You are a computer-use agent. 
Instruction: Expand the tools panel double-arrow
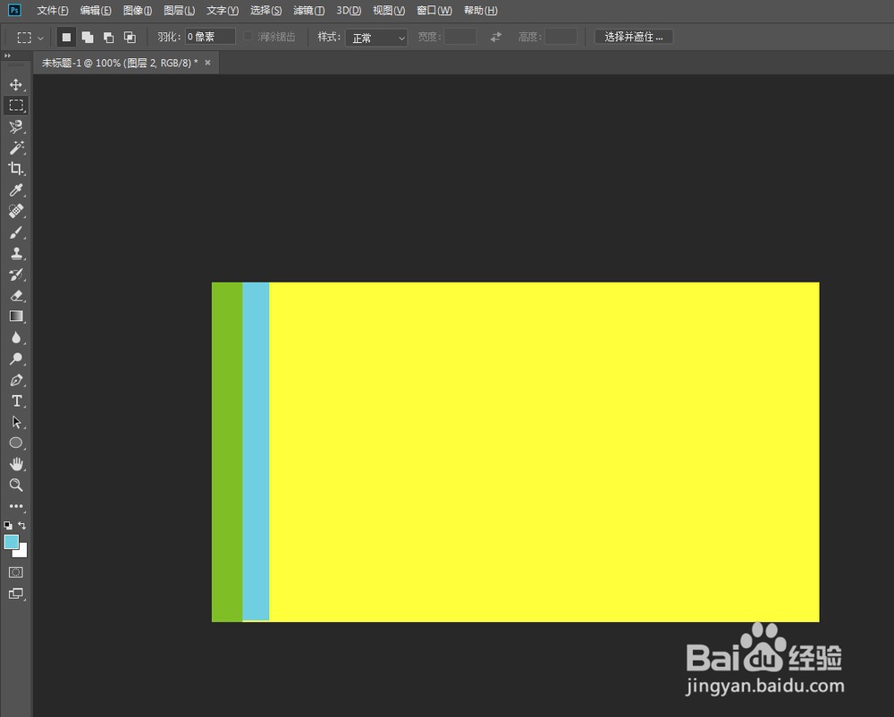pos(7,55)
